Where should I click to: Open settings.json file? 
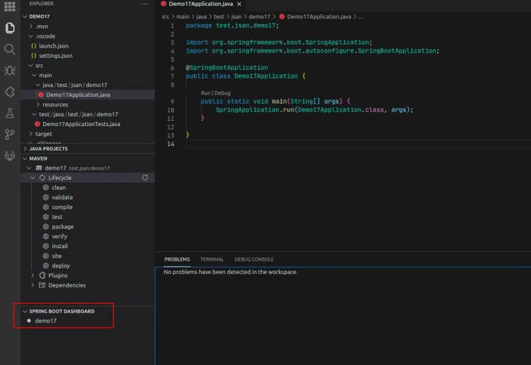(56, 56)
